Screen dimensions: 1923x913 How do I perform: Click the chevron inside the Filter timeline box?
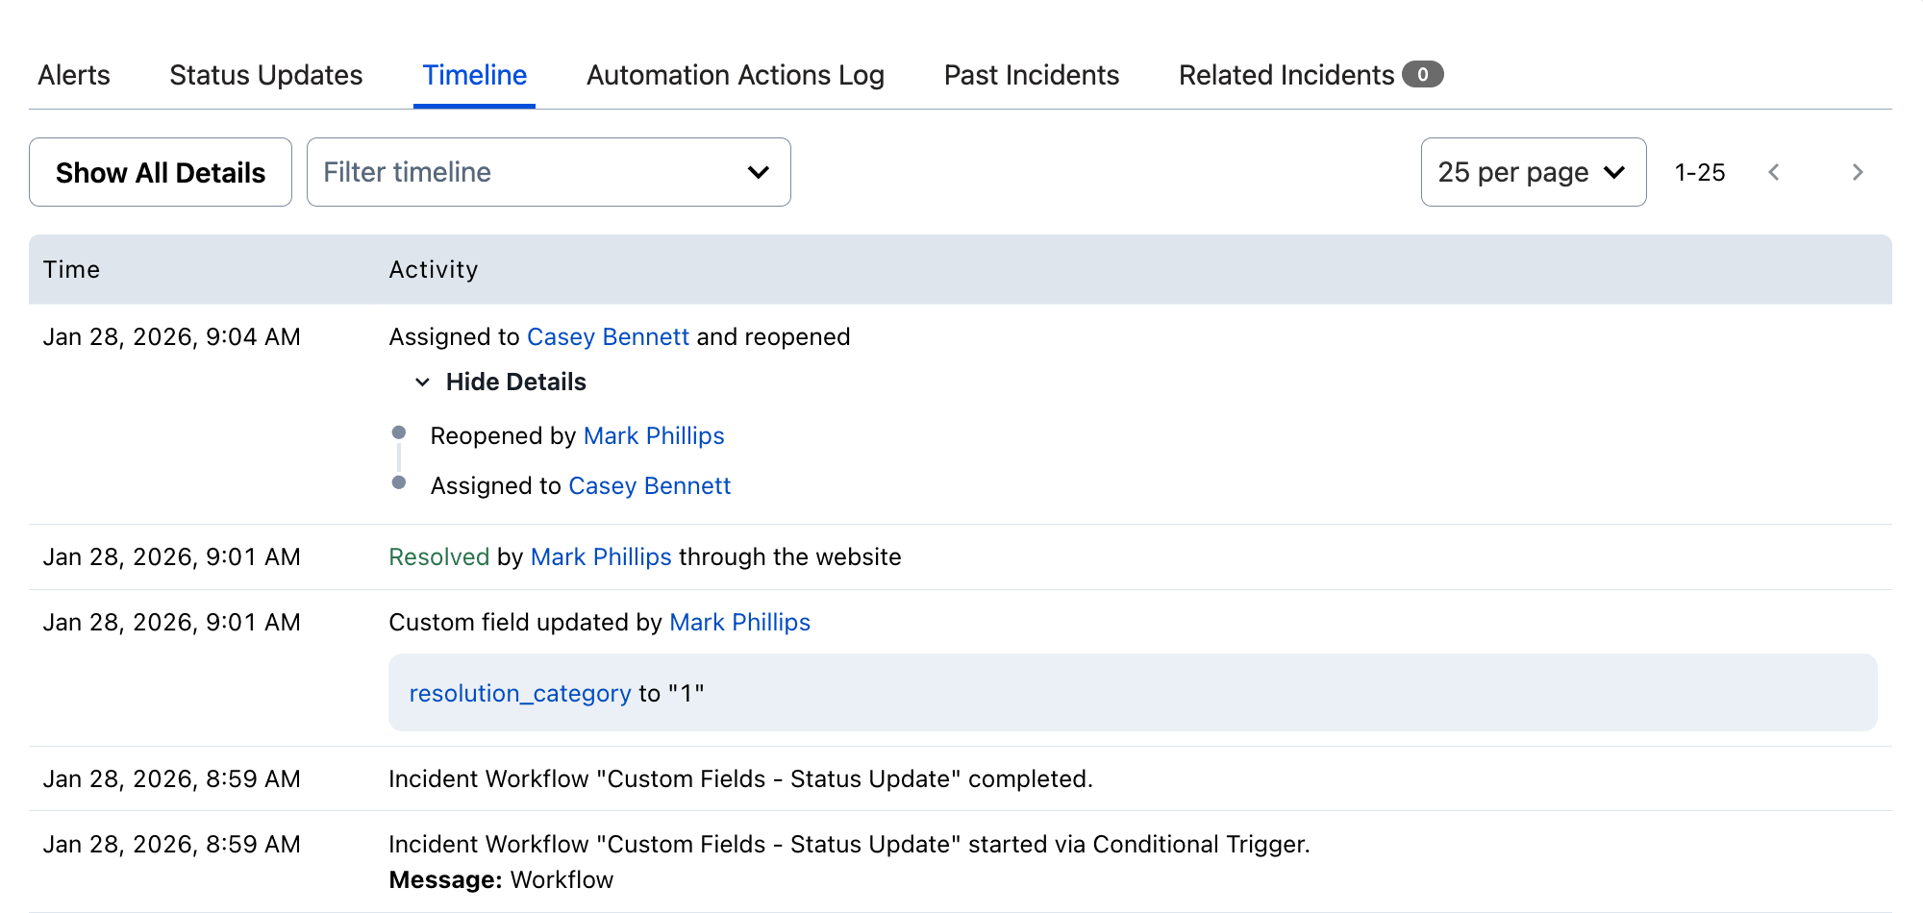coord(759,172)
